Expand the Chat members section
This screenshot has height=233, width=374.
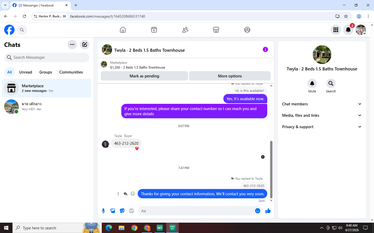[x=322, y=104]
